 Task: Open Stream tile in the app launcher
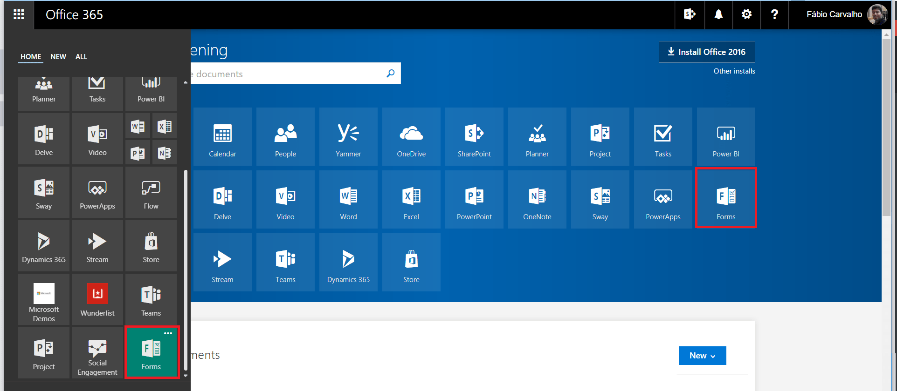(97, 246)
